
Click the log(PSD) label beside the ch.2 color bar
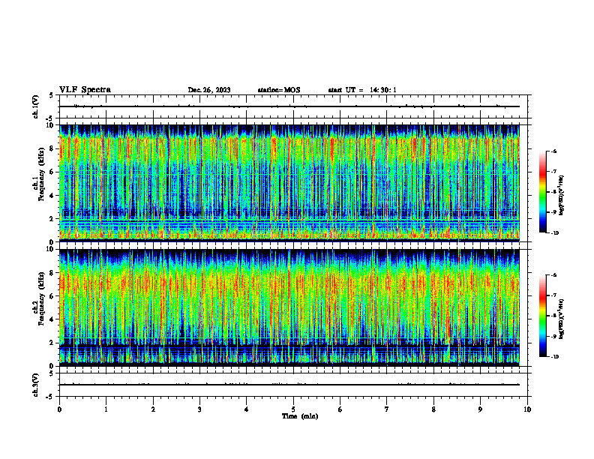click(562, 319)
